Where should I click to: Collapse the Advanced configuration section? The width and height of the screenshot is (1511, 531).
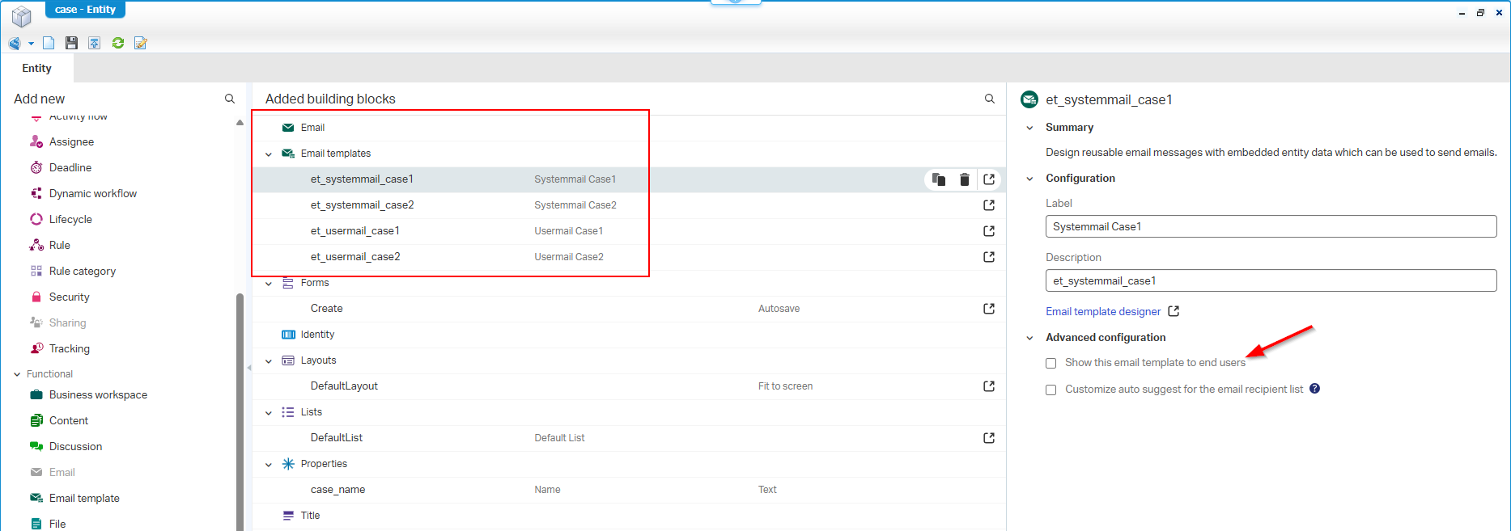point(1029,338)
